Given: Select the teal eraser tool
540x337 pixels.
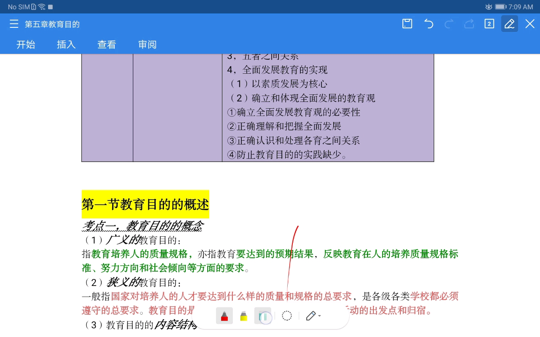Looking at the screenshot, I should 263,316.
